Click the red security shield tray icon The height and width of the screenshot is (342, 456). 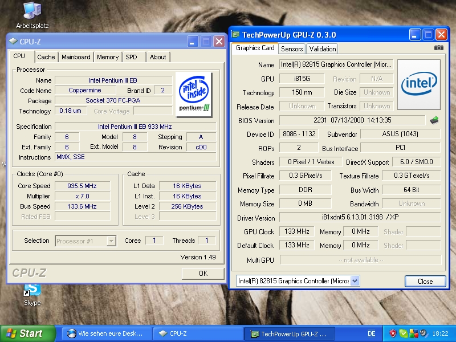tap(393, 333)
